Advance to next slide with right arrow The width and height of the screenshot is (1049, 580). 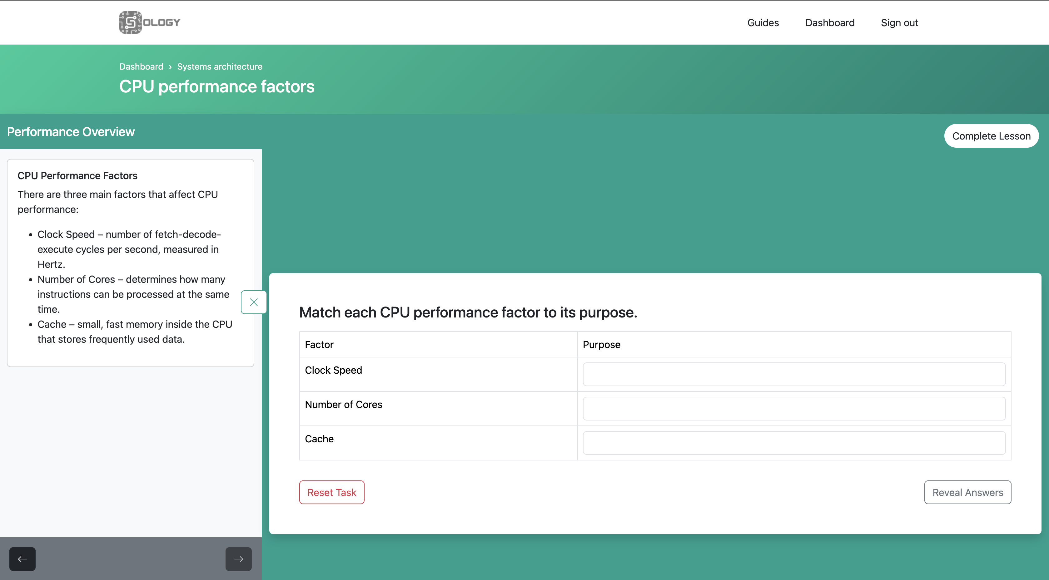[x=239, y=559]
